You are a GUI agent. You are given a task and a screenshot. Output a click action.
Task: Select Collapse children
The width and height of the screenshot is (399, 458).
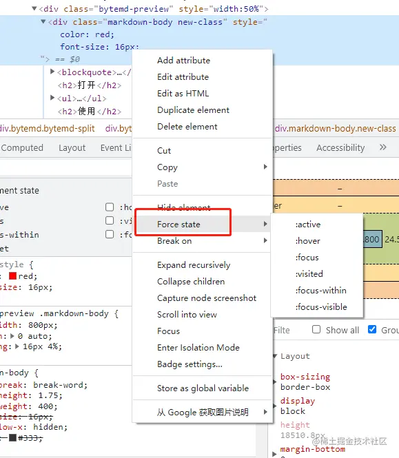point(203,282)
